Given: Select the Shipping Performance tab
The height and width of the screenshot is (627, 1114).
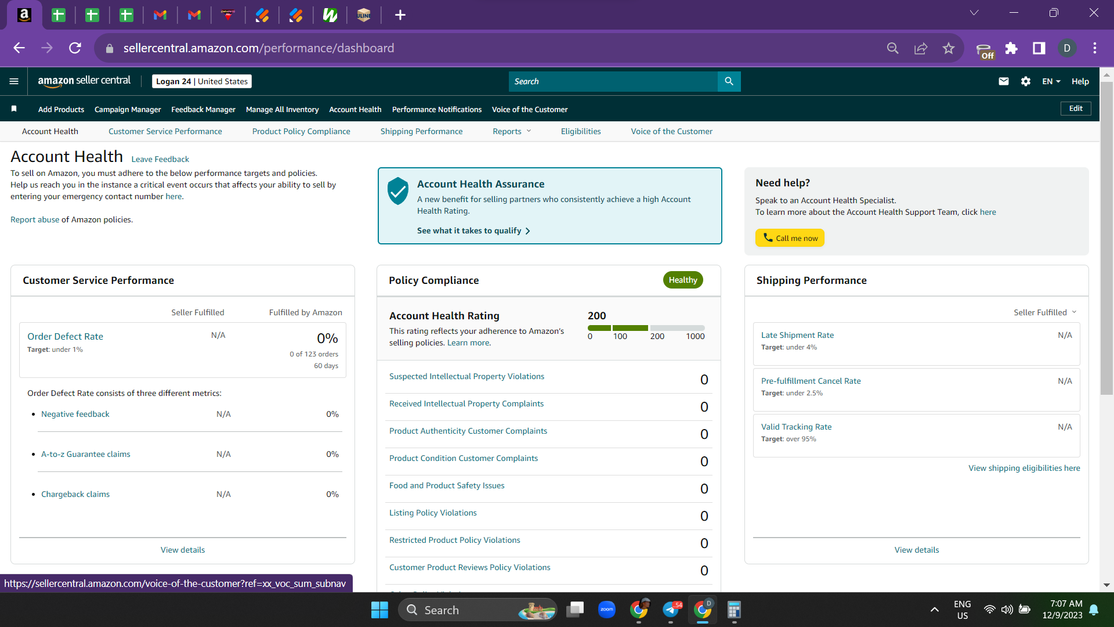Looking at the screenshot, I should 422,131.
